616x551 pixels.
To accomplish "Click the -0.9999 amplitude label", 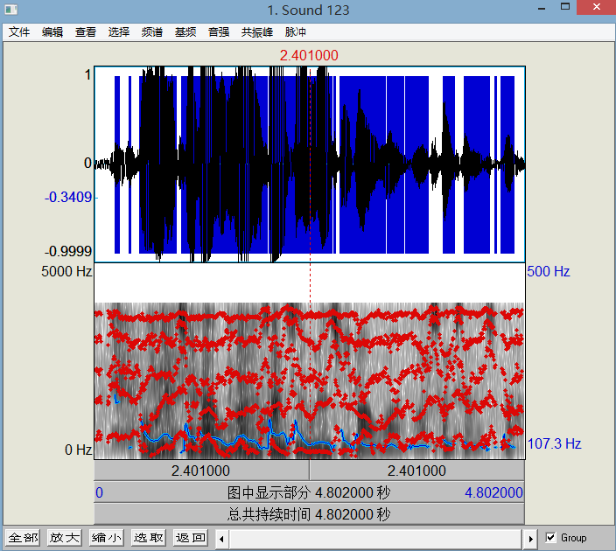I will [x=68, y=251].
